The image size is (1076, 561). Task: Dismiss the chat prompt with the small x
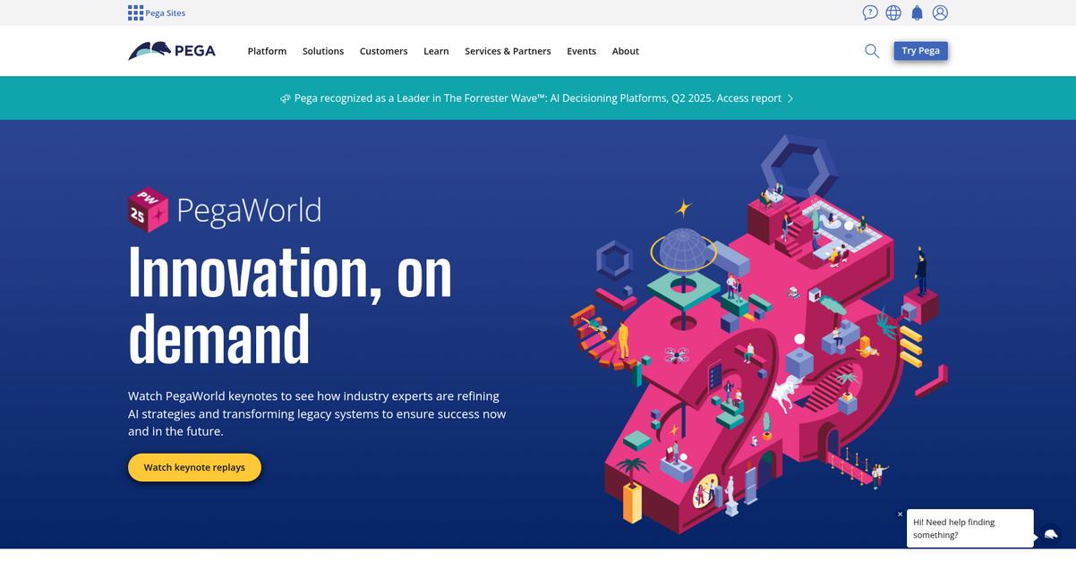tap(901, 514)
